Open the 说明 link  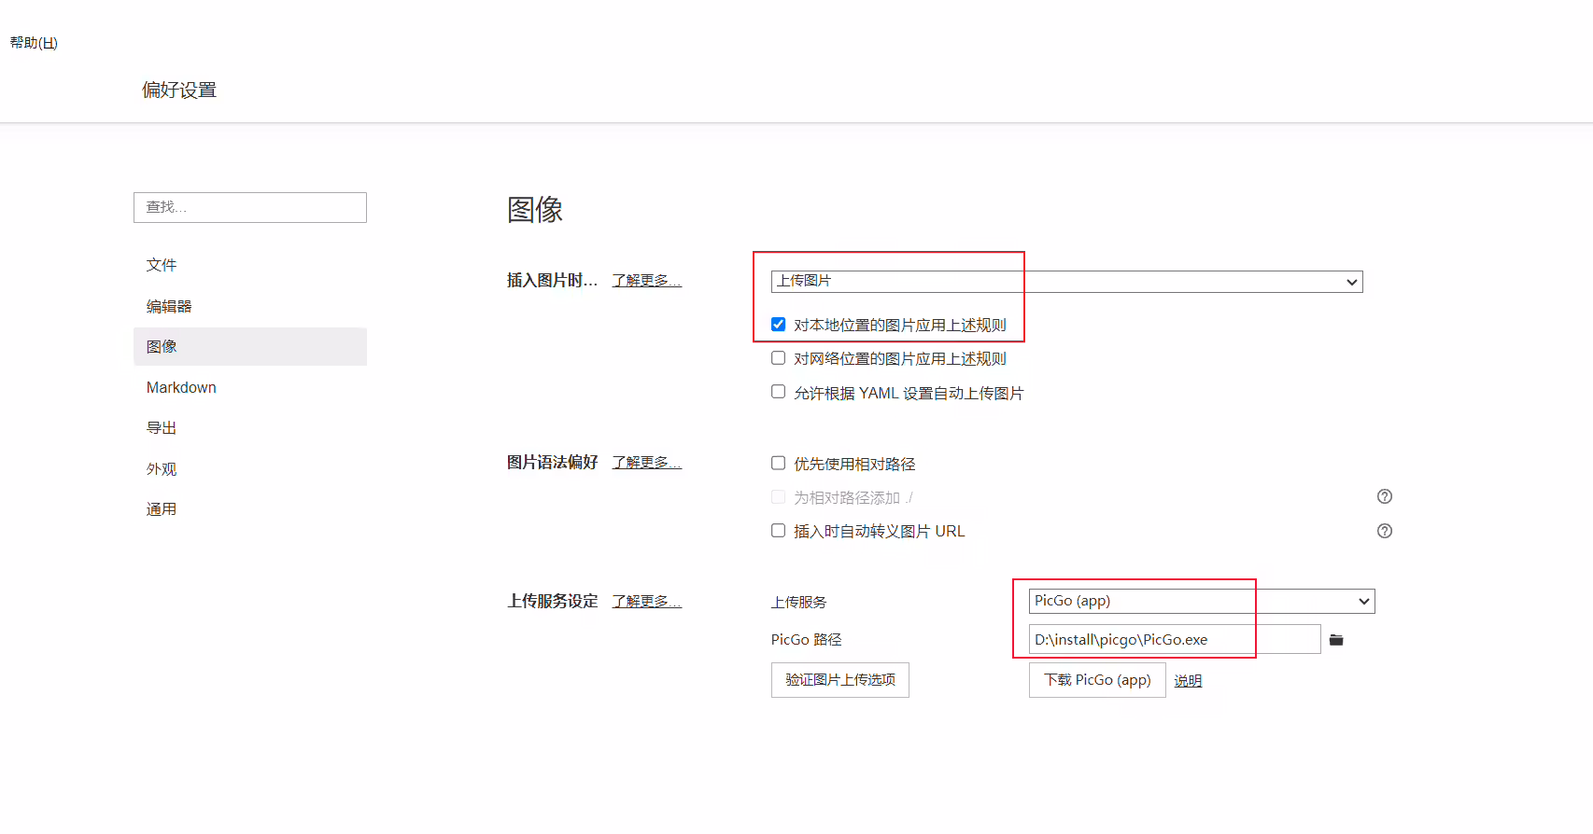[x=1188, y=681]
